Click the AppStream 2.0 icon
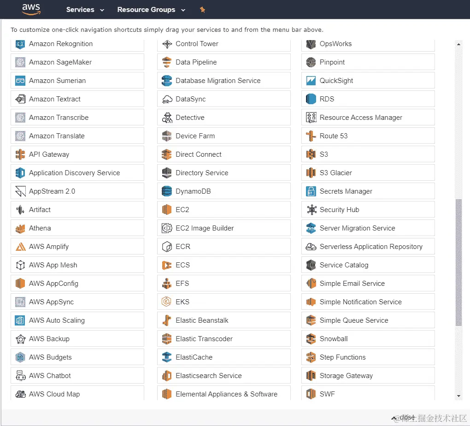Viewport: 470px width, 426px height. click(20, 191)
